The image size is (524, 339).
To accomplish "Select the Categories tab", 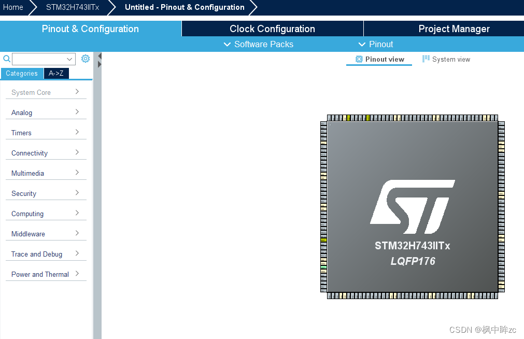I will click(x=22, y=73).
